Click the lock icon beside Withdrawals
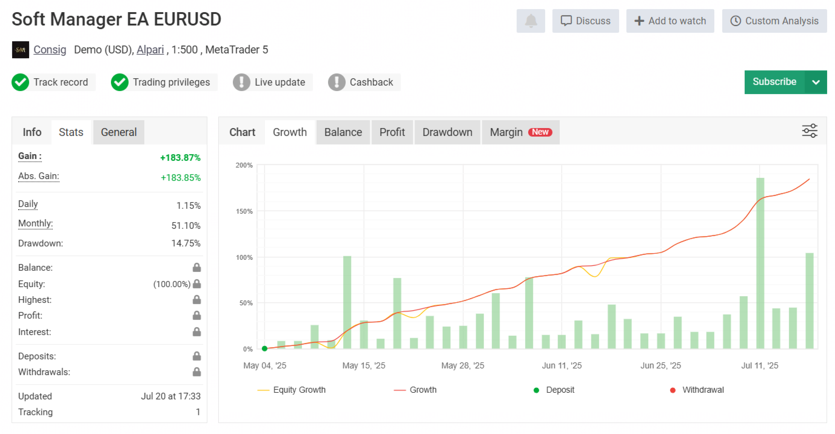The width and height of the screenshot is (835, 434). pos(196,372)
